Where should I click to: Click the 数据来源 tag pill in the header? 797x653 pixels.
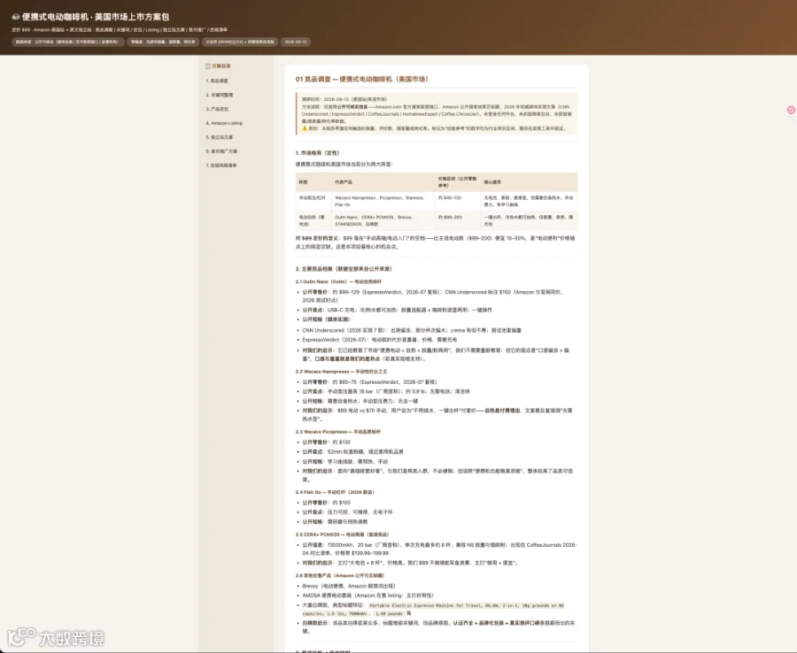(x=67, y=42)
